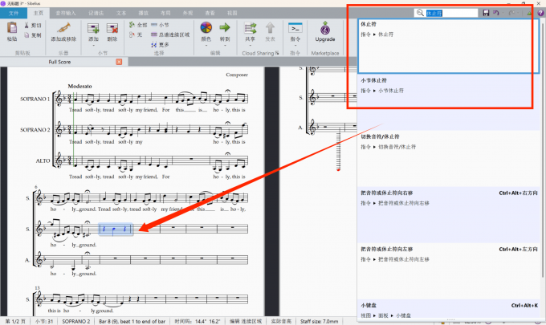Click the Delete bars (删除) icon
Image resolution: width=546 pixels, height=325 pixels.
[x=112, y=29]
